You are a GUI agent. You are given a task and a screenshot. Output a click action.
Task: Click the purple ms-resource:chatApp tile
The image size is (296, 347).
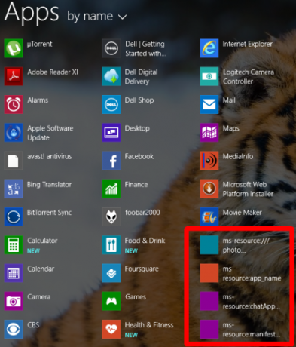point(209,301)
